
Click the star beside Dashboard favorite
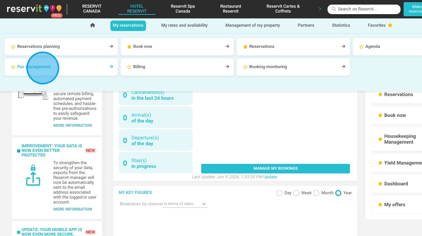tap(380, 184)
